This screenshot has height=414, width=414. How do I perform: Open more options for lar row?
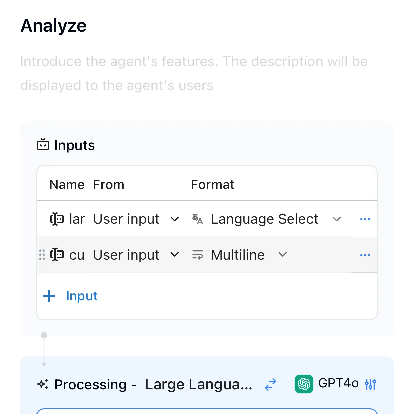coord(365,219)
